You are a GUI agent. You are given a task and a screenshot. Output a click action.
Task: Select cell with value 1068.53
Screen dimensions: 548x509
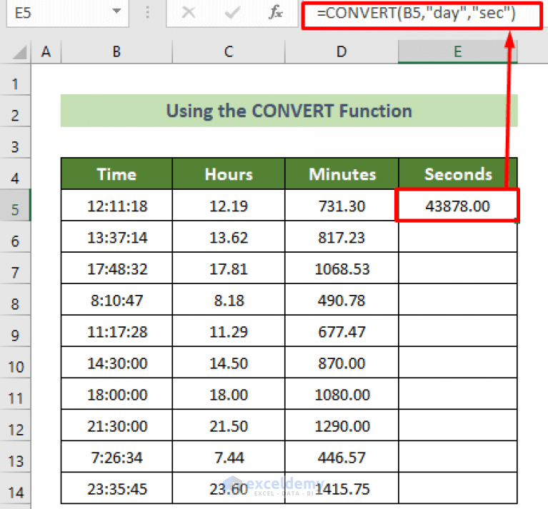point(342,269)
